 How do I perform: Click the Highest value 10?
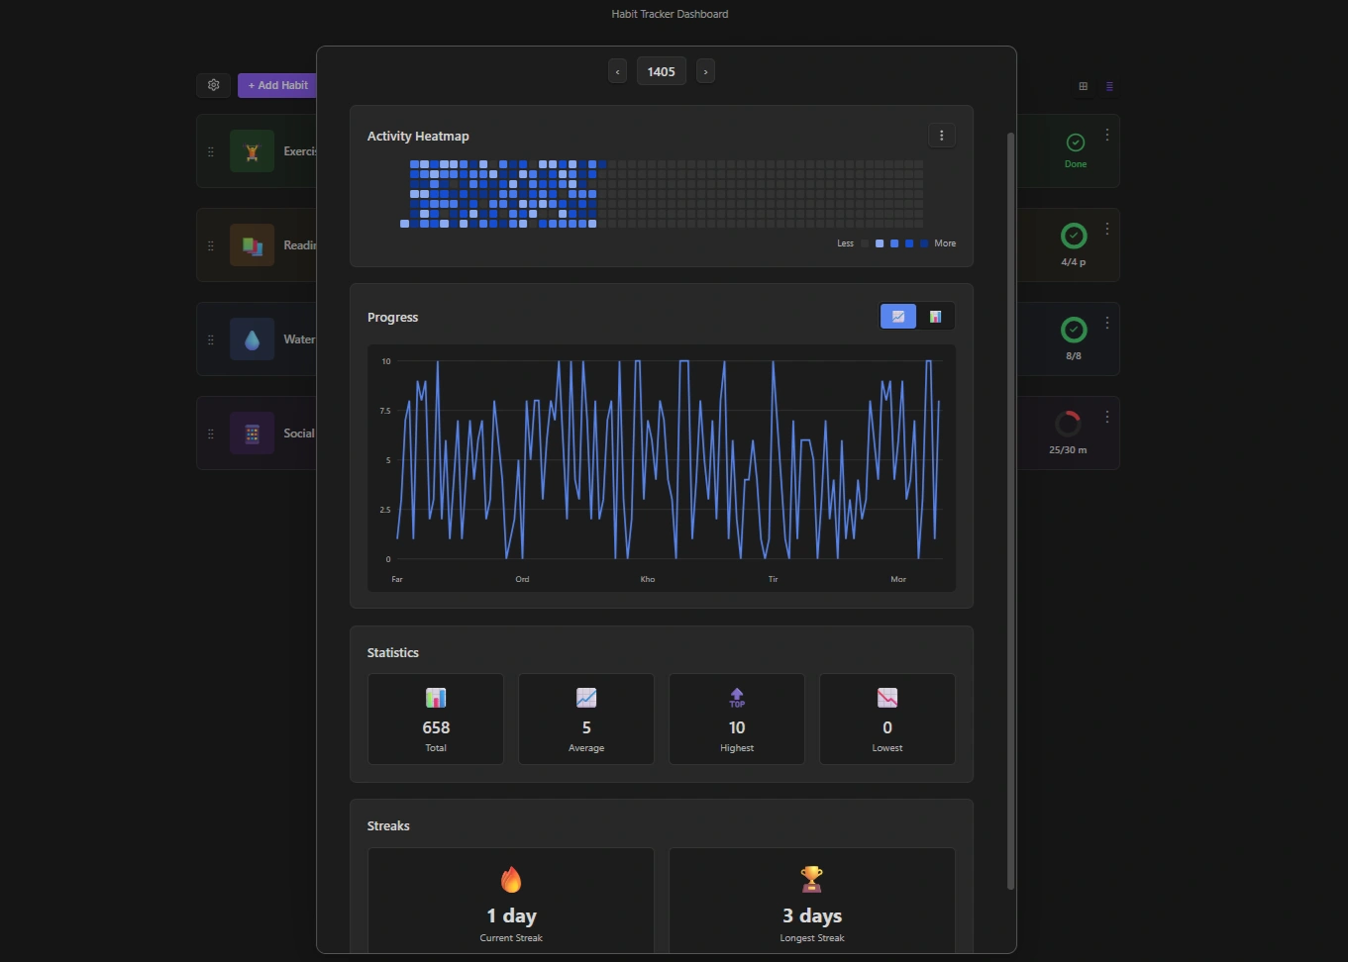pos(737,727)
